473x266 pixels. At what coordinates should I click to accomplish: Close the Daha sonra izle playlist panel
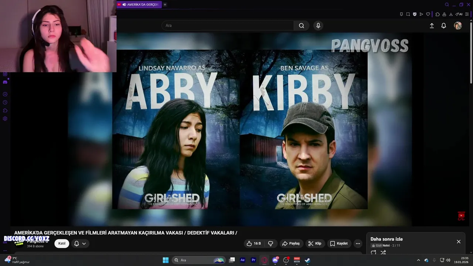click(x=459, y=242)
